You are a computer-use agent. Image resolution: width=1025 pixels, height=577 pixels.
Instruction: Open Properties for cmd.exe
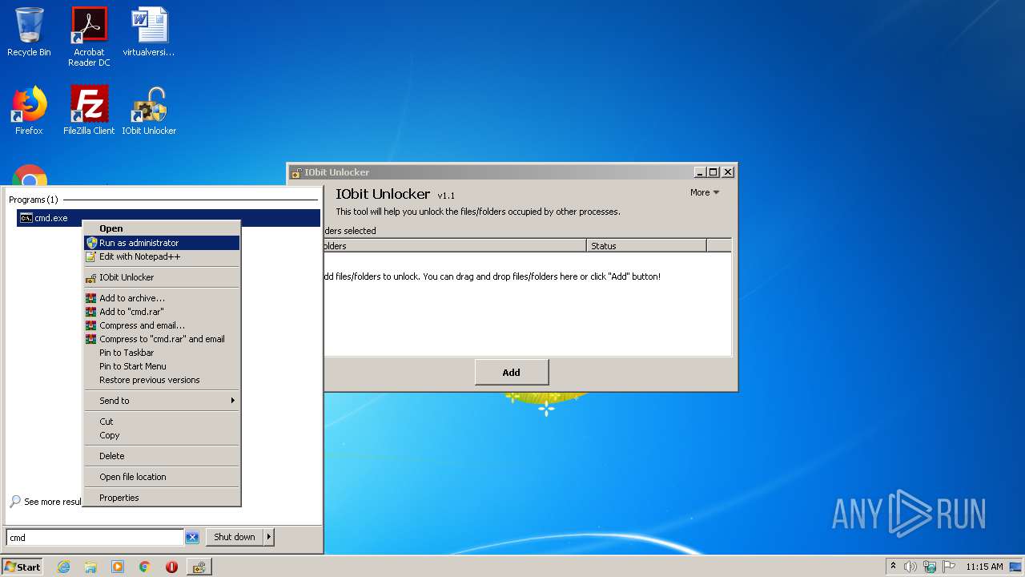[162, 498]
